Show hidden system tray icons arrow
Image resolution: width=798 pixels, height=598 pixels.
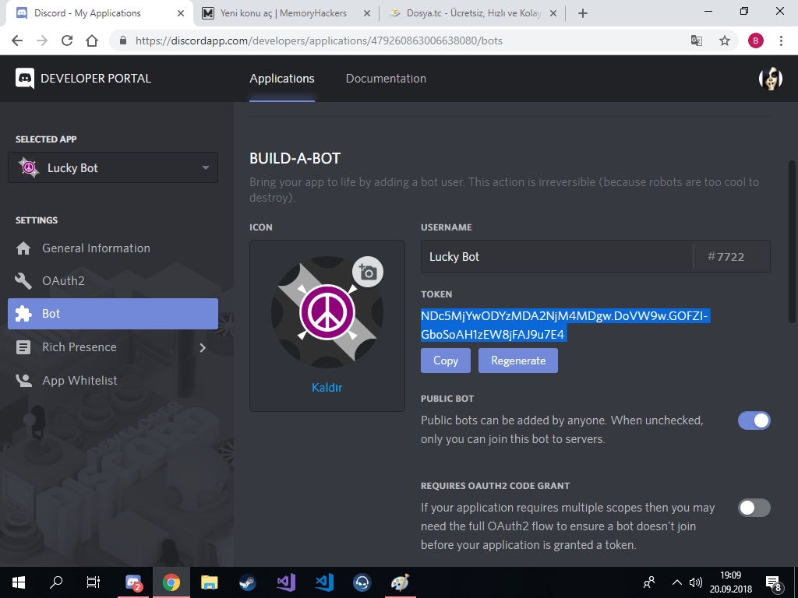[x=676, y=582]
